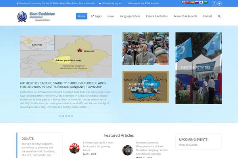Open Mystery Surrounds Disappearance article link
The width and height of the screenshot is (238, 158).
[x=152, y=148]
